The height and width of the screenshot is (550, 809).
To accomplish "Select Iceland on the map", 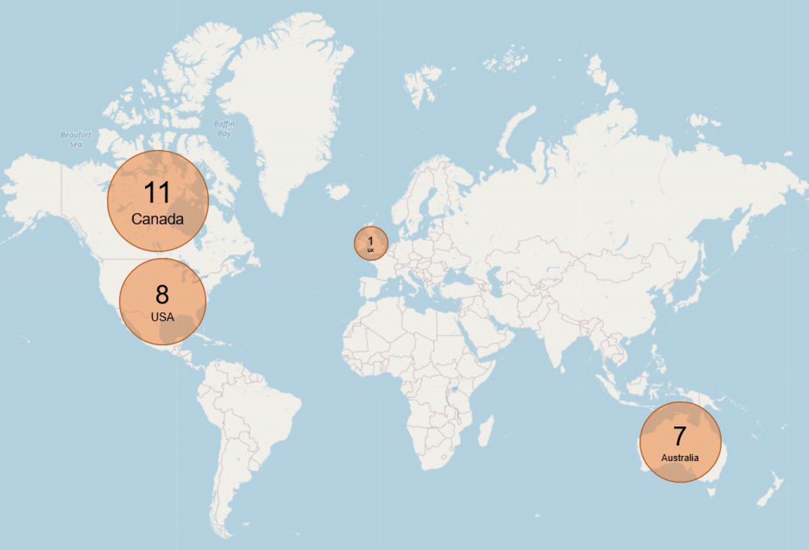I will 337,191.
